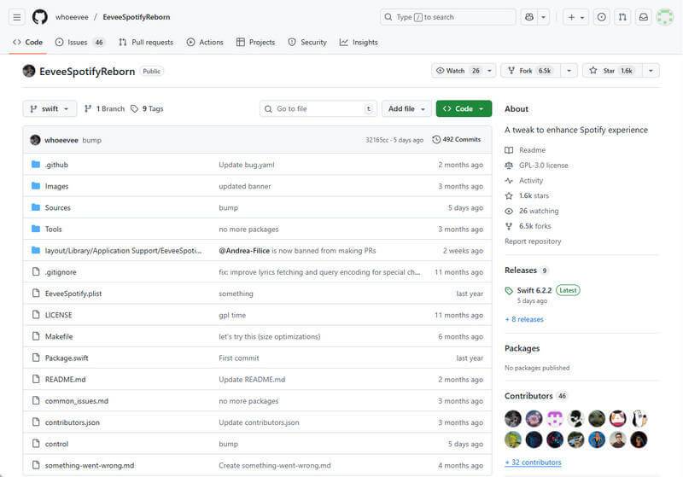
Task: Open the issues icon in top header
Action: [x=602, y=17]
